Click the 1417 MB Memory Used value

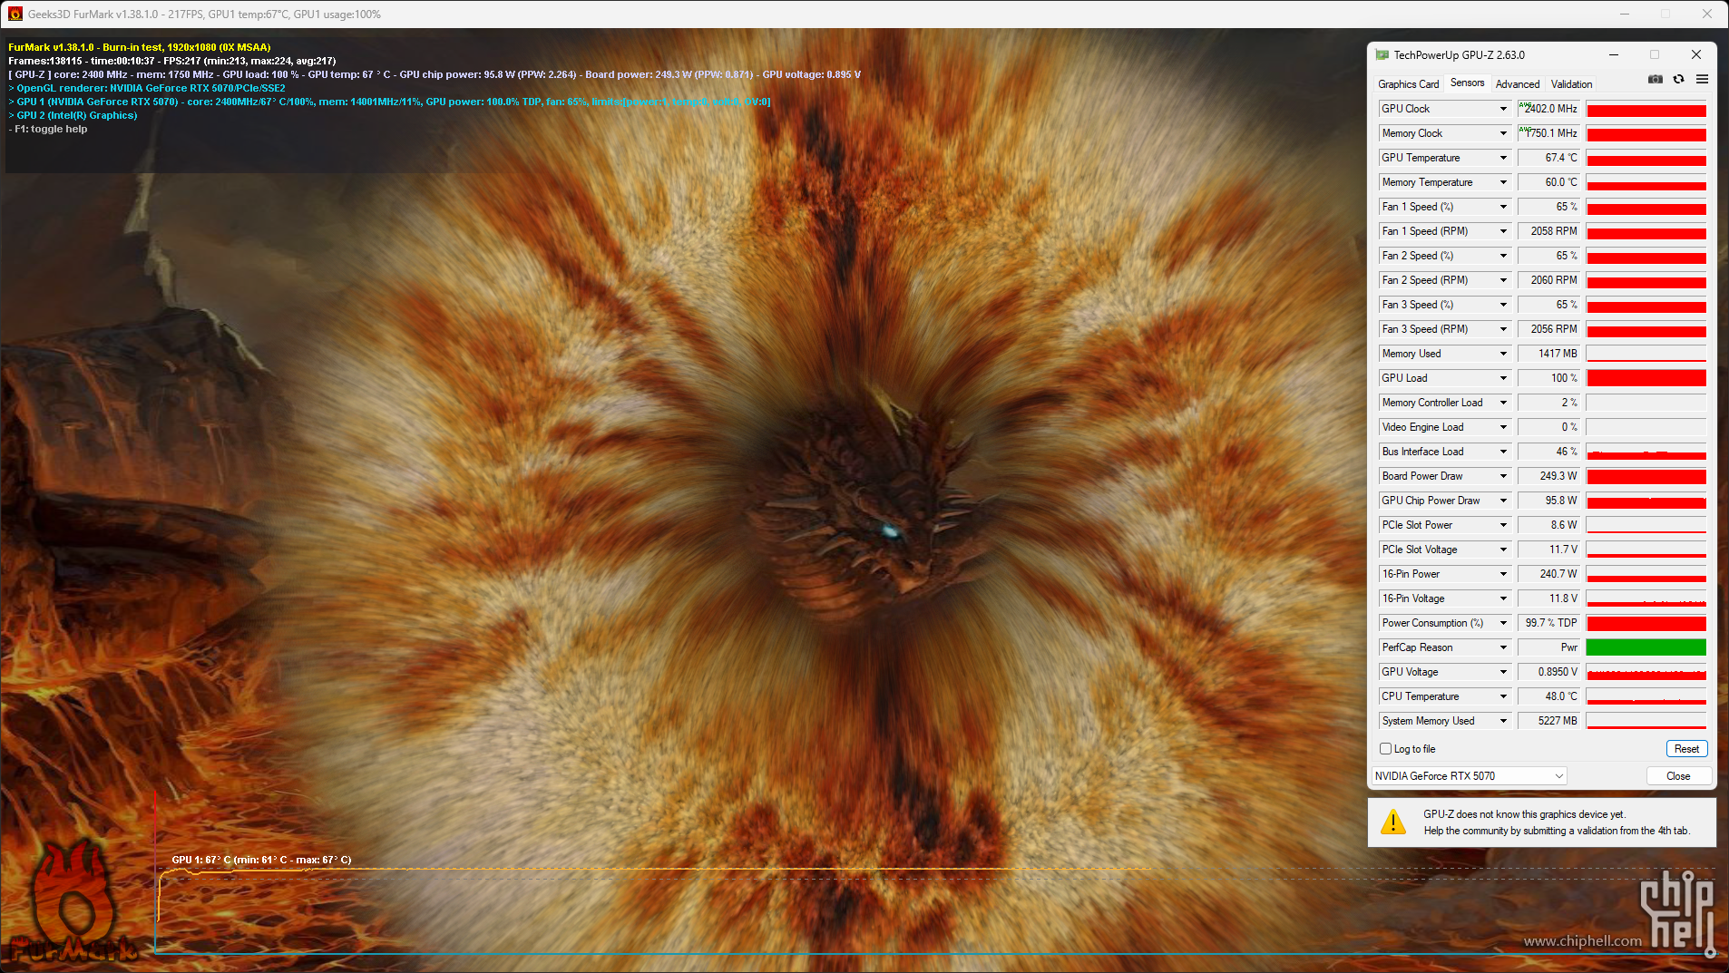click(1548, 354)
